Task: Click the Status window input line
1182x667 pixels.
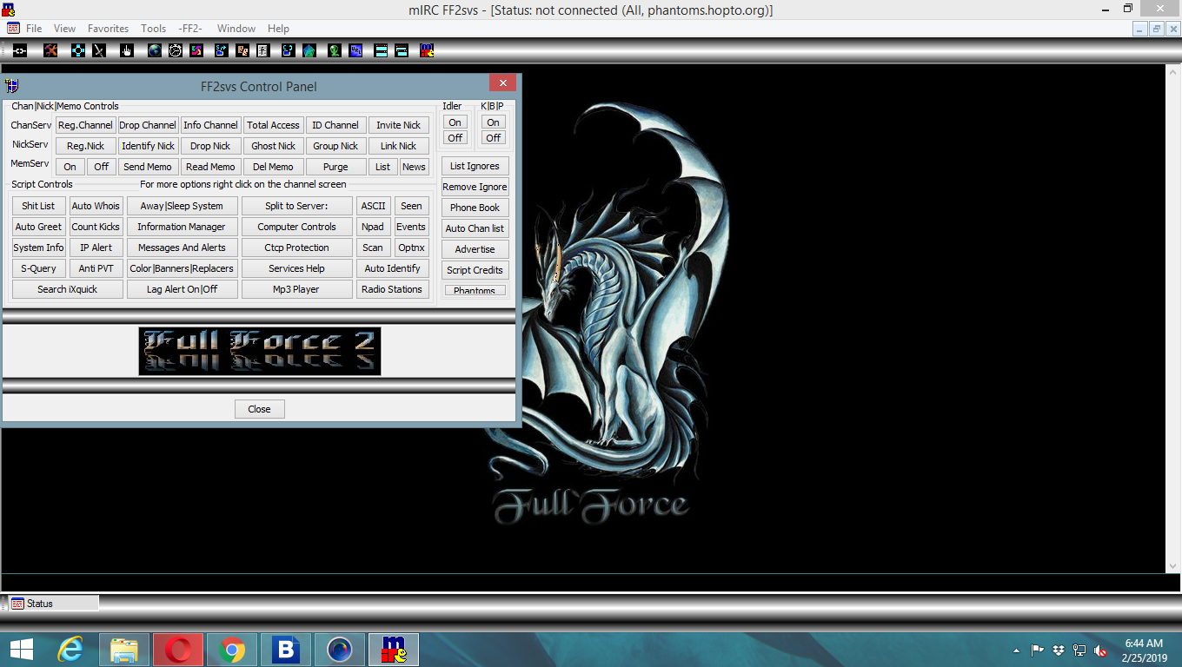Action: pos(583,583)
